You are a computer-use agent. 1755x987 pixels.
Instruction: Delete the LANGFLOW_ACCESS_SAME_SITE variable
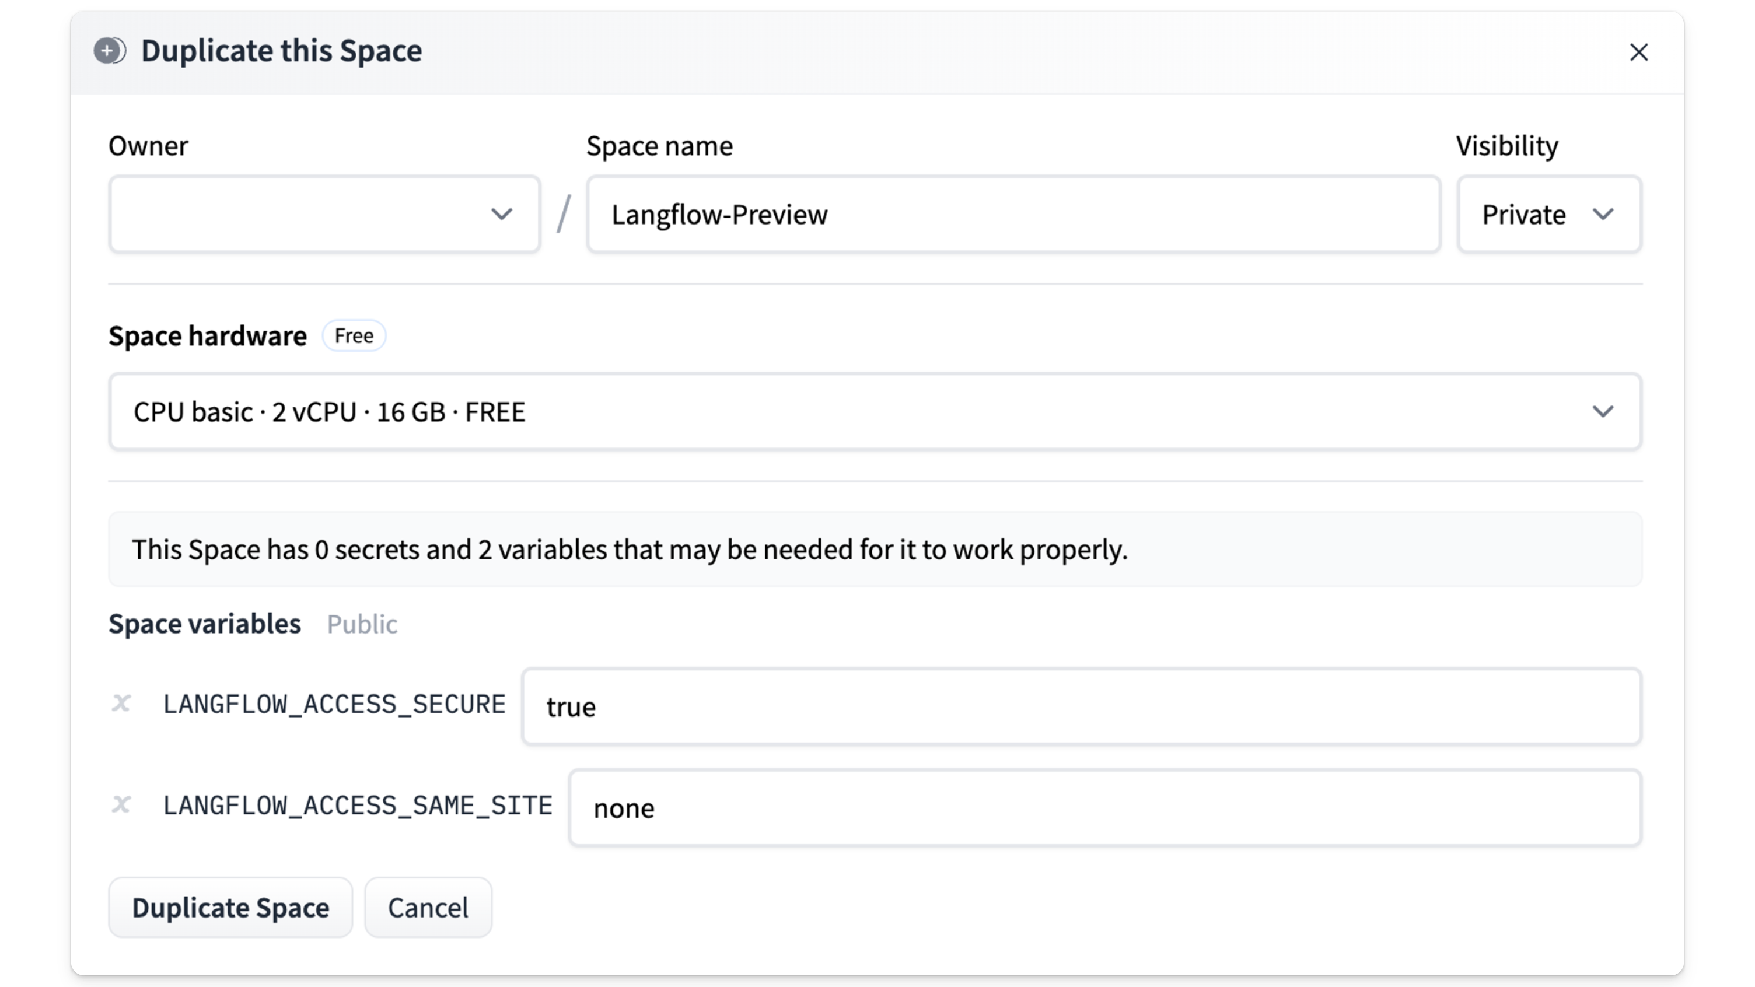pos(121,805)
